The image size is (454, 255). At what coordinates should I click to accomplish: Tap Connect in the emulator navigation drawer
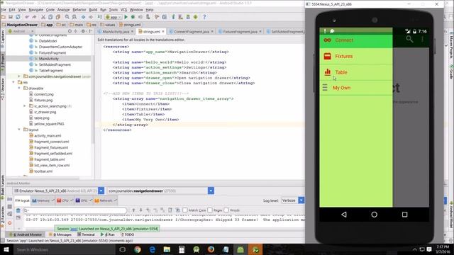(x=356, y=40)
